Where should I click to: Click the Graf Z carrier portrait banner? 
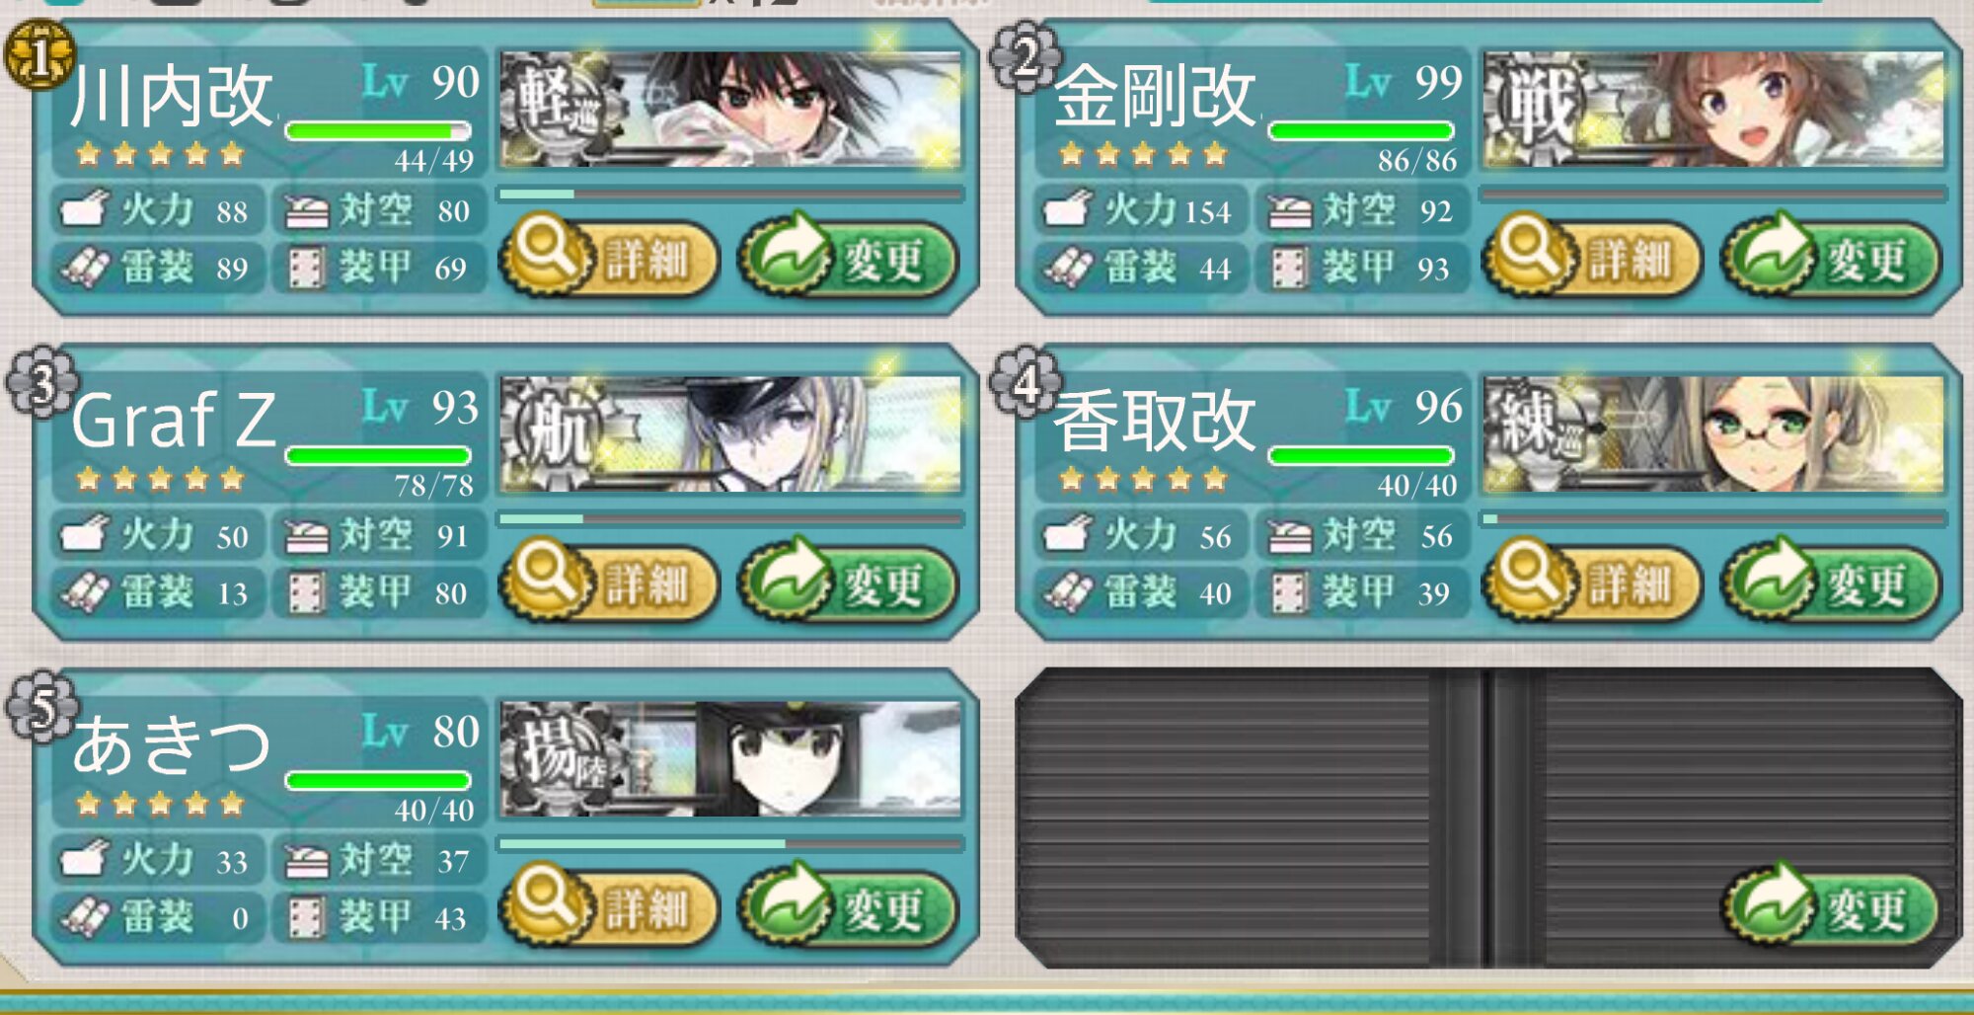click(731, 433)
